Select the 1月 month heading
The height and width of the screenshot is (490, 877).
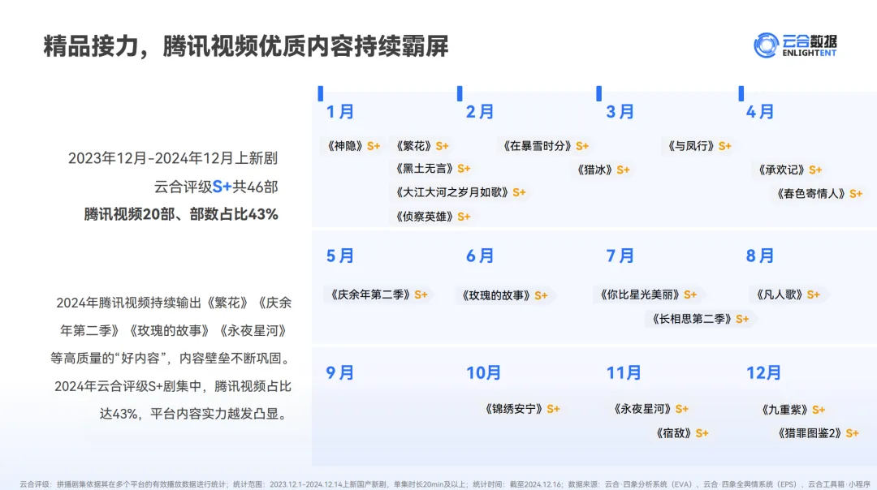(x=340, y=112)
